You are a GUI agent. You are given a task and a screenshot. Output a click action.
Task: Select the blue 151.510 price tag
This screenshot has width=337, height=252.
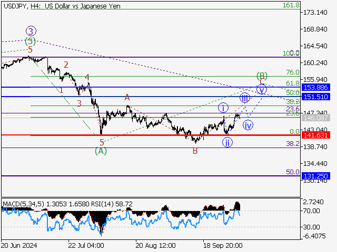click(x=316, y=97)
